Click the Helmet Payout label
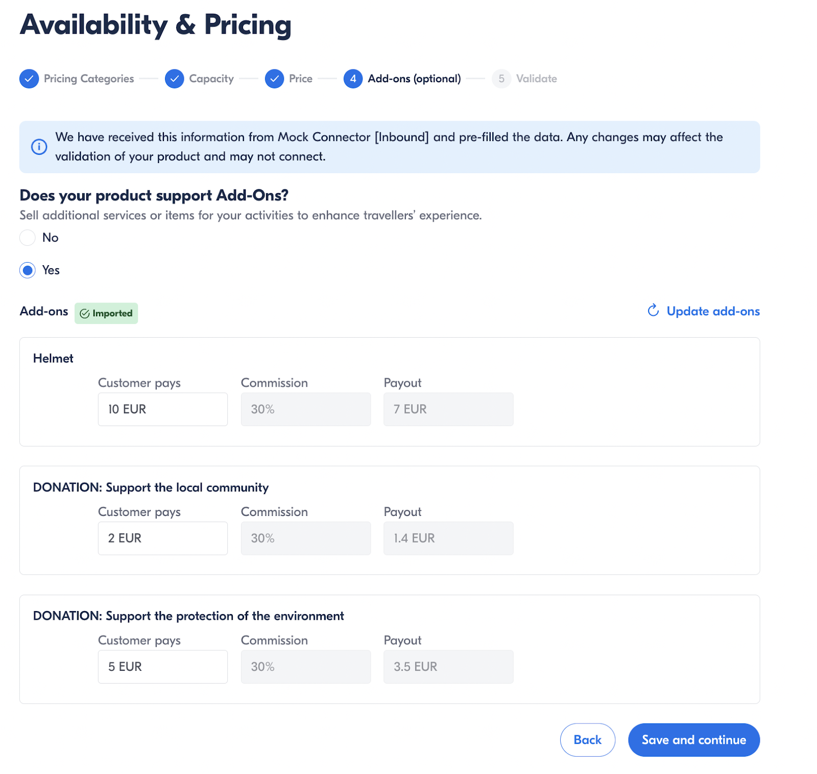The image size is (817, 774). point(402,383)
